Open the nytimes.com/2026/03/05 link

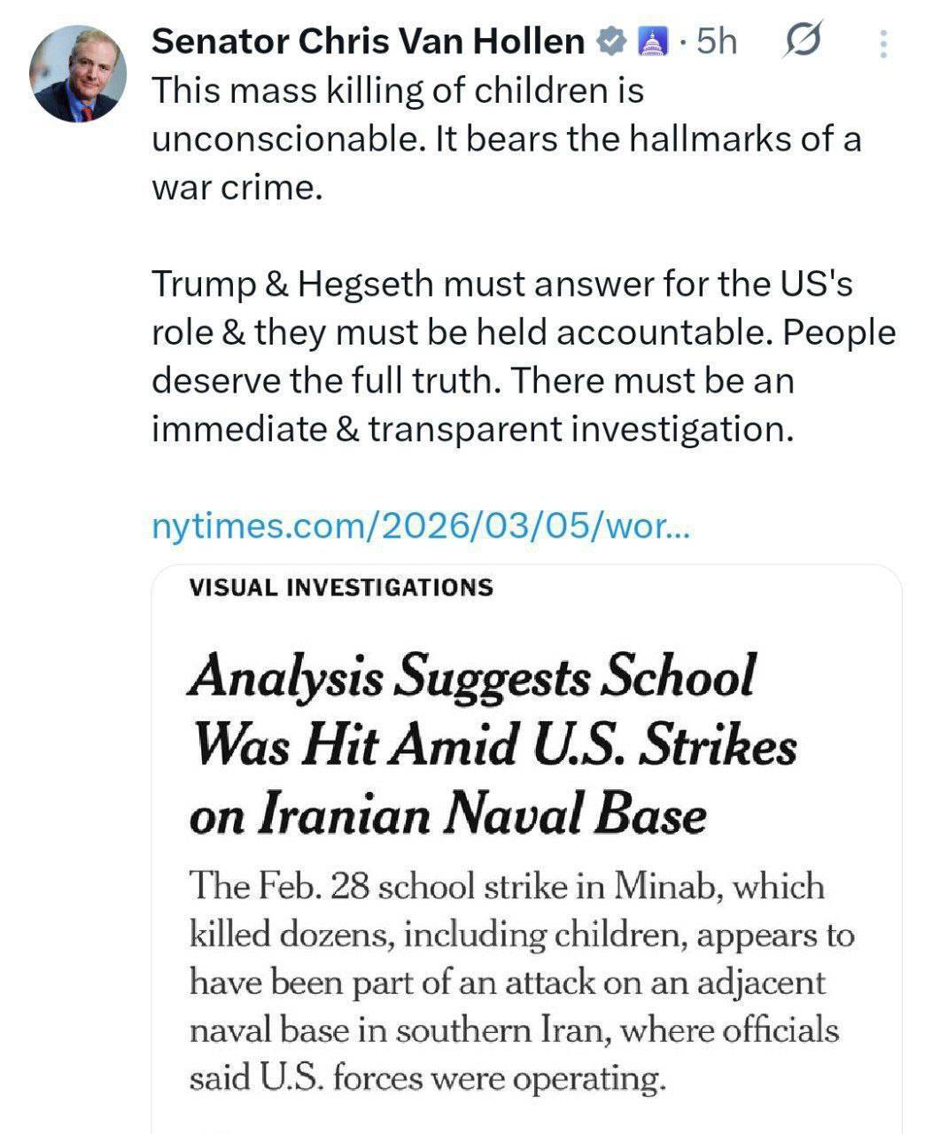422,526
